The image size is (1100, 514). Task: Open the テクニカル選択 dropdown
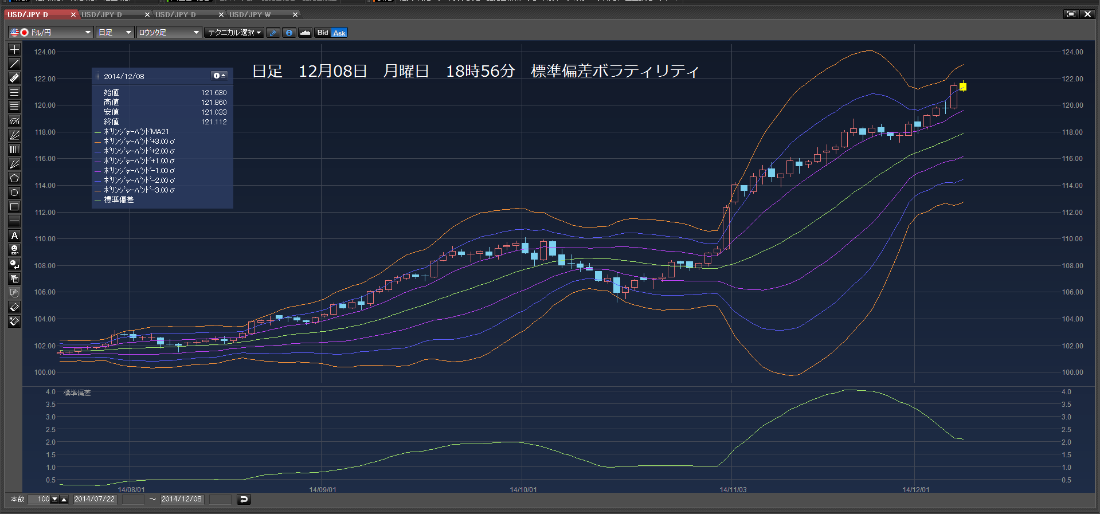(234, 33)
